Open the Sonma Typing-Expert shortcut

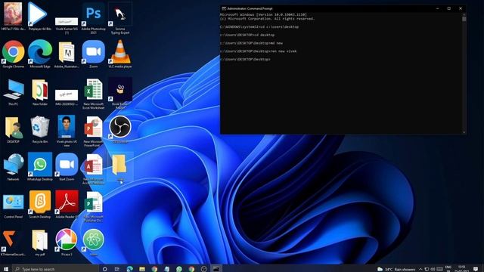(x=120, y=18)
